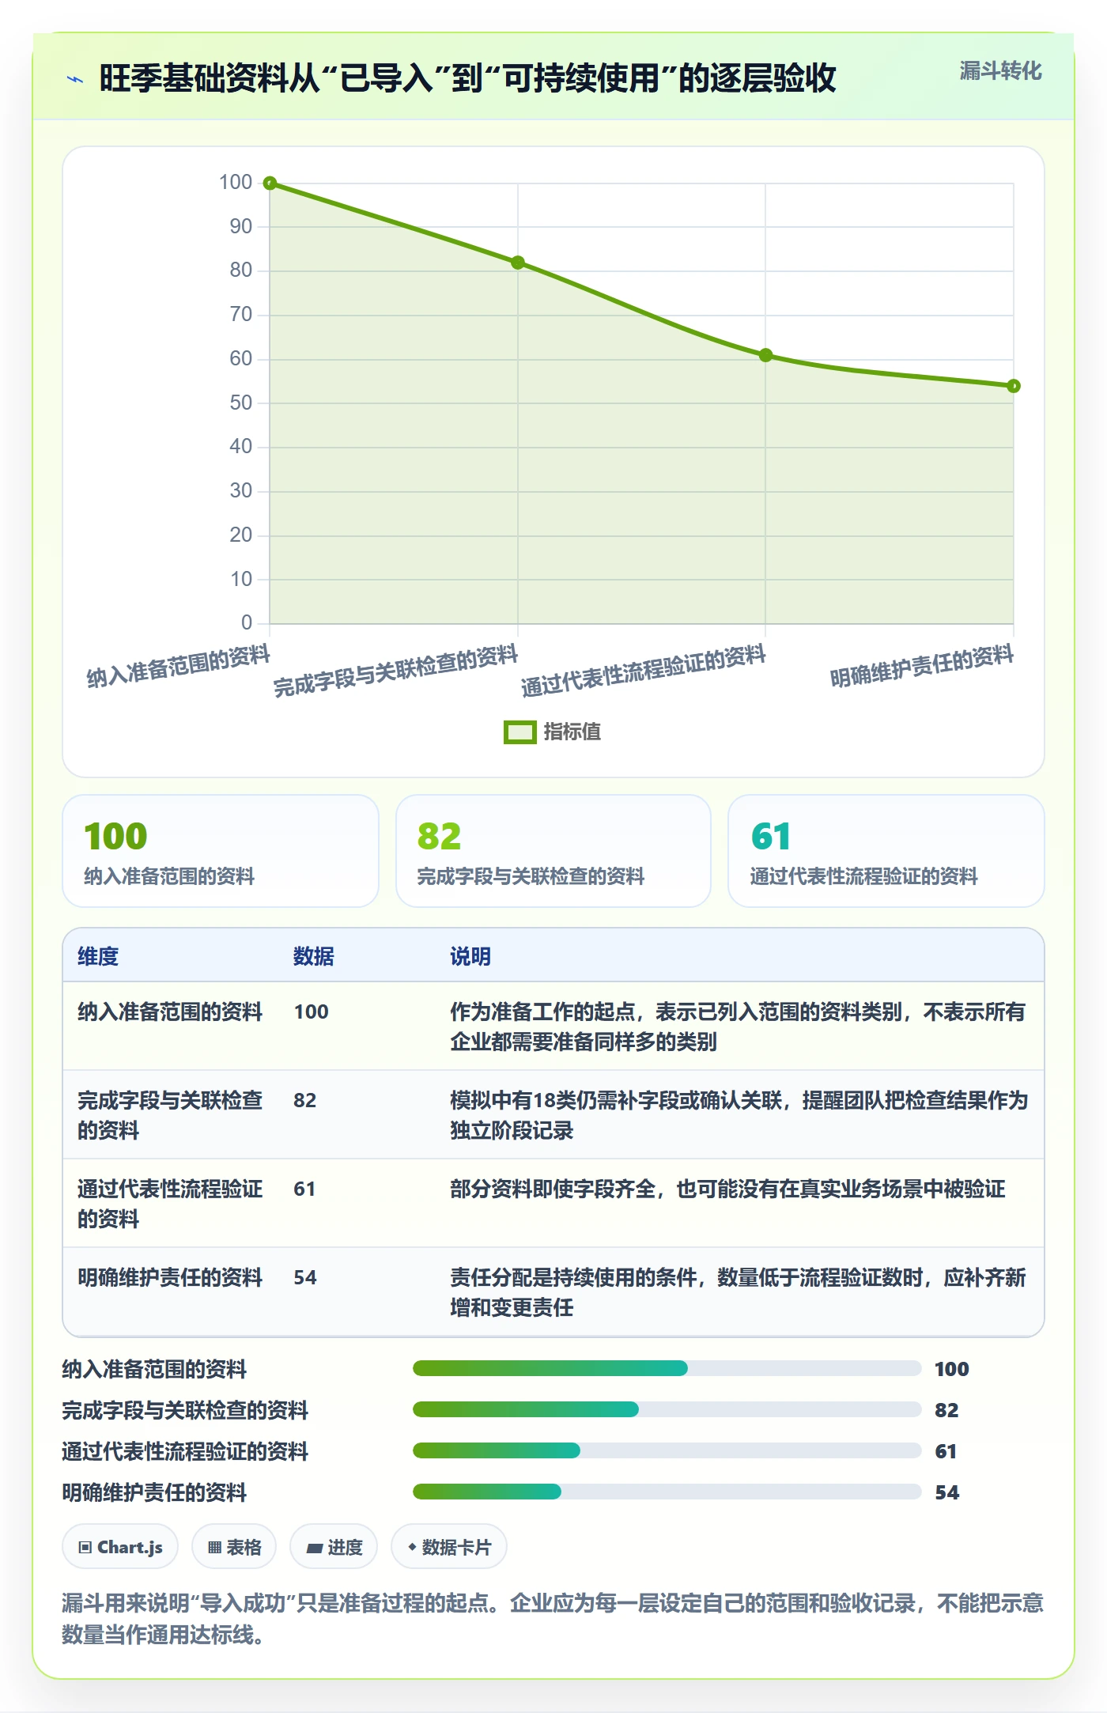Open the data card showing 61
Screen dimensions: 1107x1713
886,851
